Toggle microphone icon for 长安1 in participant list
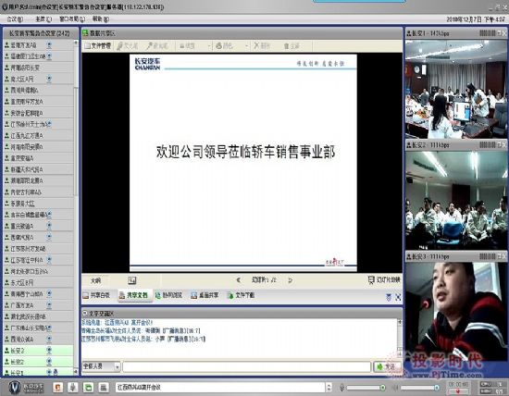509x396 pixels. click(56, 372)
